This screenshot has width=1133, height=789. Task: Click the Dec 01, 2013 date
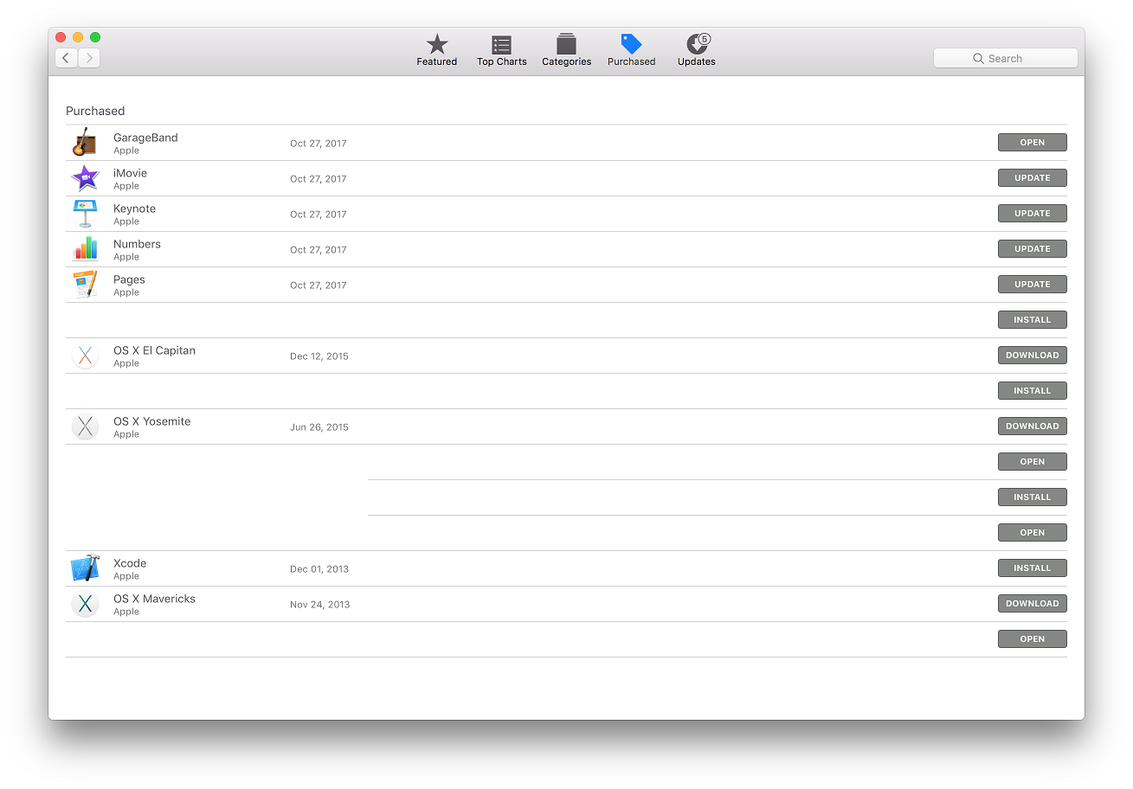point(319,569)
